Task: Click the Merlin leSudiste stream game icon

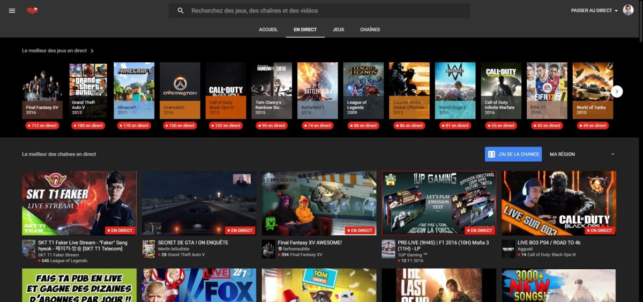Action: point(148,249)
